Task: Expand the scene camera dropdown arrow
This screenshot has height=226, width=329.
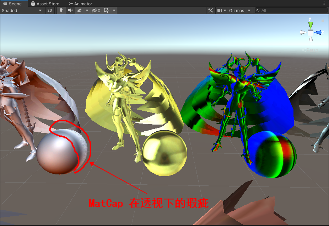Action: (225, 10)
